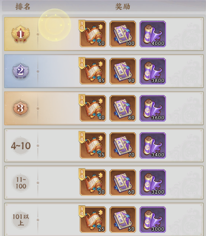The height and width of the screenshot is (236, 206).
Task: Tap the purple scroll reward showing 4000
Action: [x=153, y=34]
